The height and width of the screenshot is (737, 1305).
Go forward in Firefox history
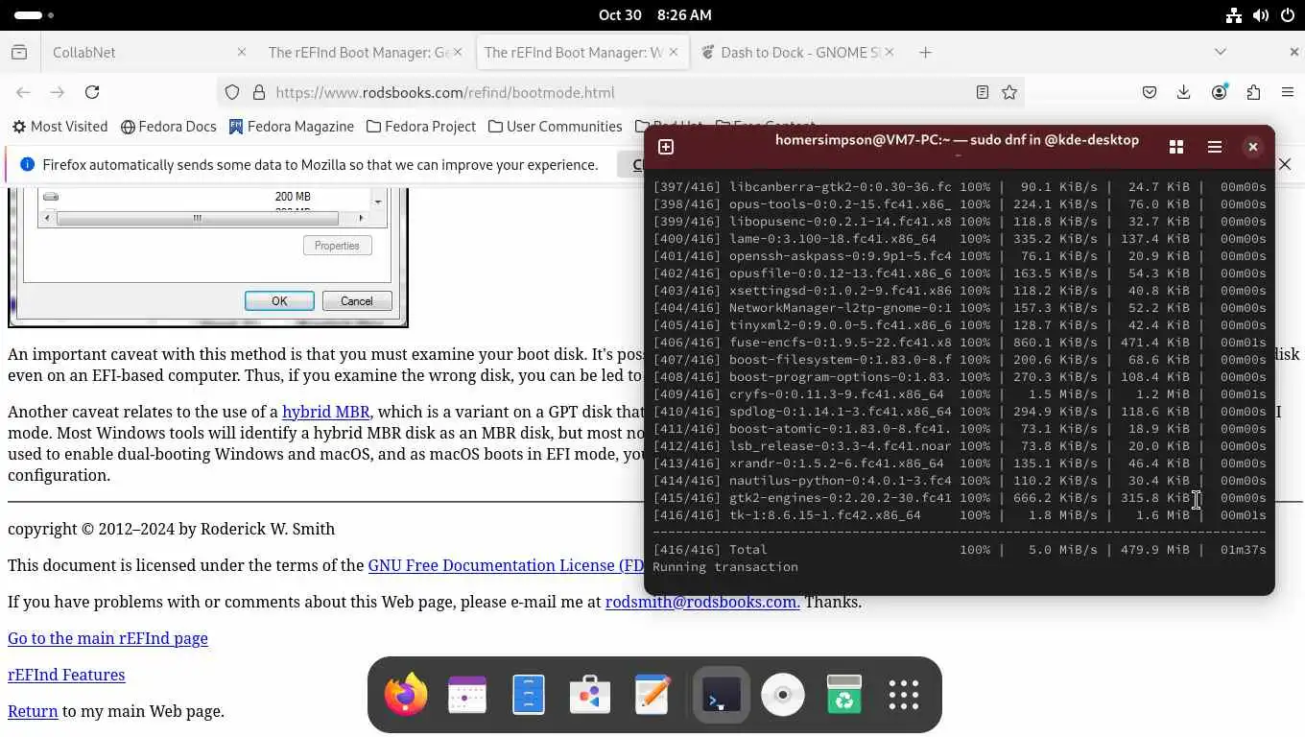(58, 92)
